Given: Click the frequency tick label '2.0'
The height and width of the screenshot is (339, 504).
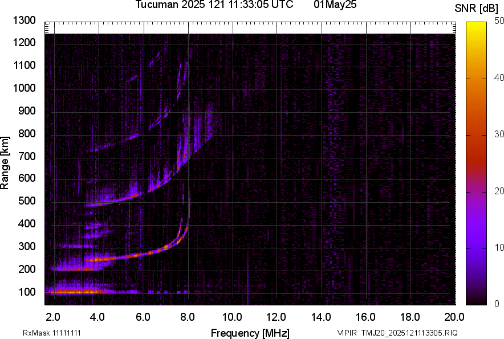Looking at the screenshot, I should pos(53,317).
